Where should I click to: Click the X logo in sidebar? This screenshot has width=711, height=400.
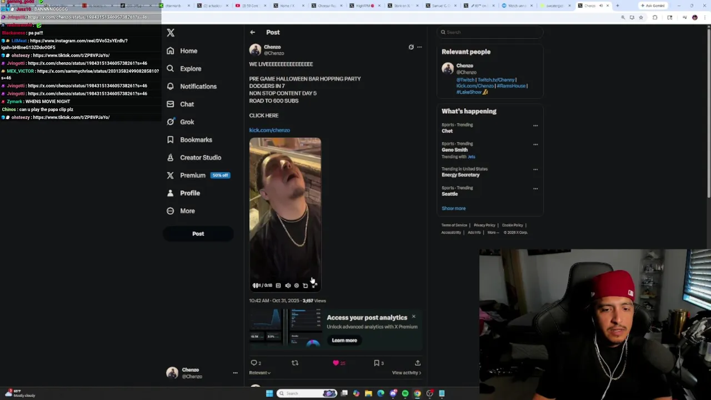[x=171, y=33]
